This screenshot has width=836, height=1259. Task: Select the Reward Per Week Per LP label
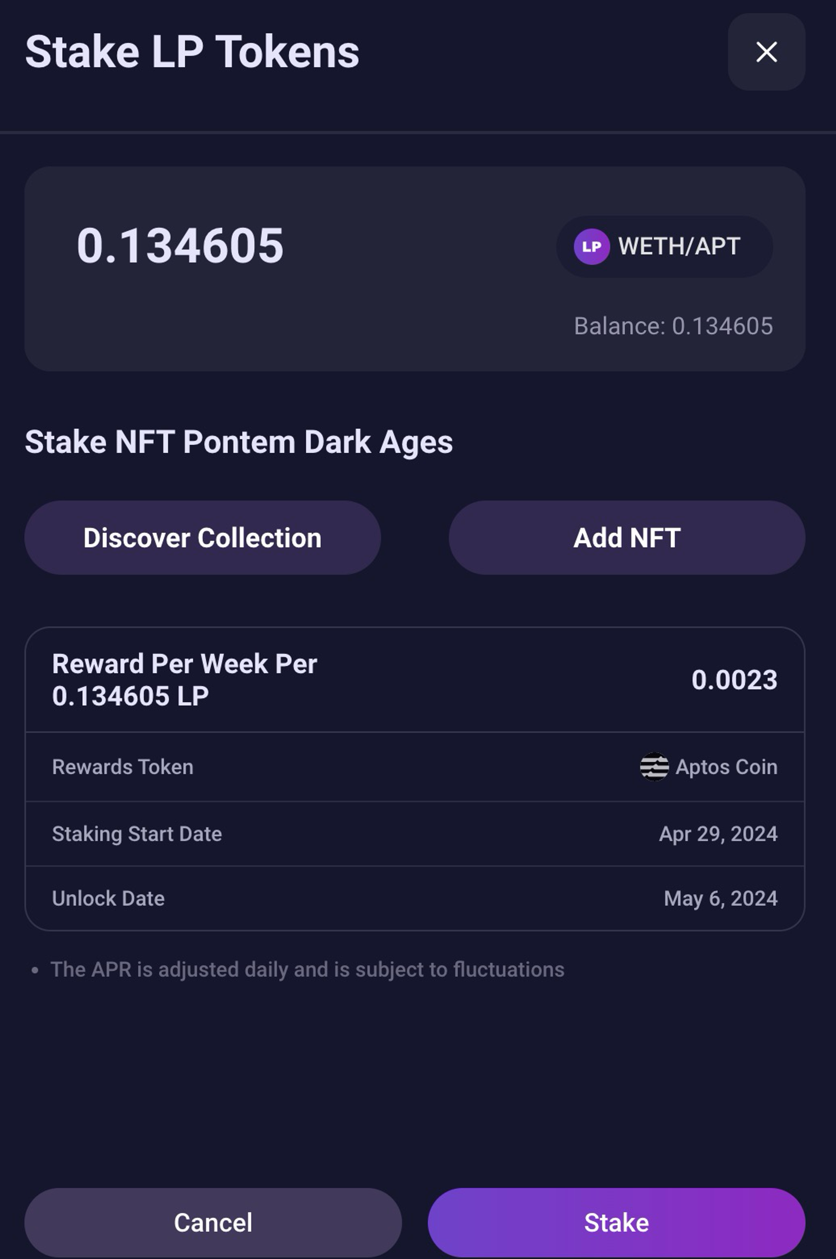(184, 680)
